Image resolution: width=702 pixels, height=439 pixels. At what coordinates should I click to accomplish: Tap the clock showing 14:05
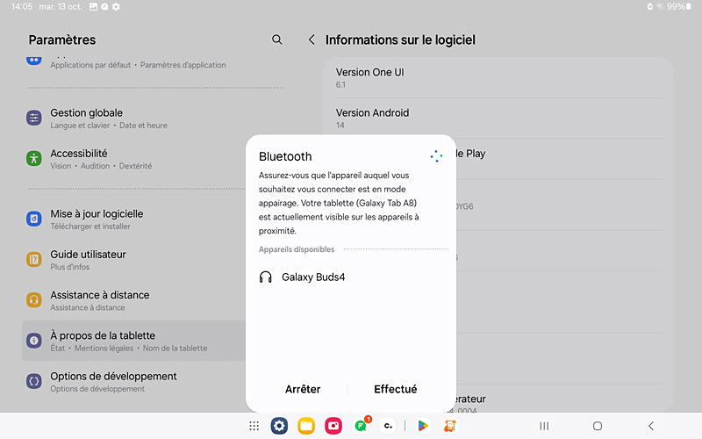[22, 7]
